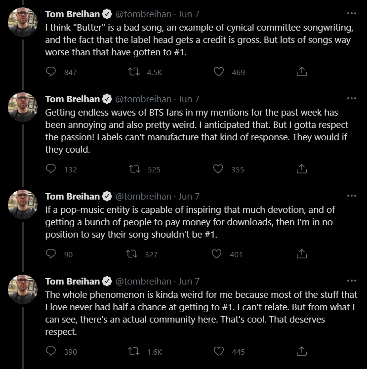Retweet the tweet about "Butter" songwriting

click(134, 72)
